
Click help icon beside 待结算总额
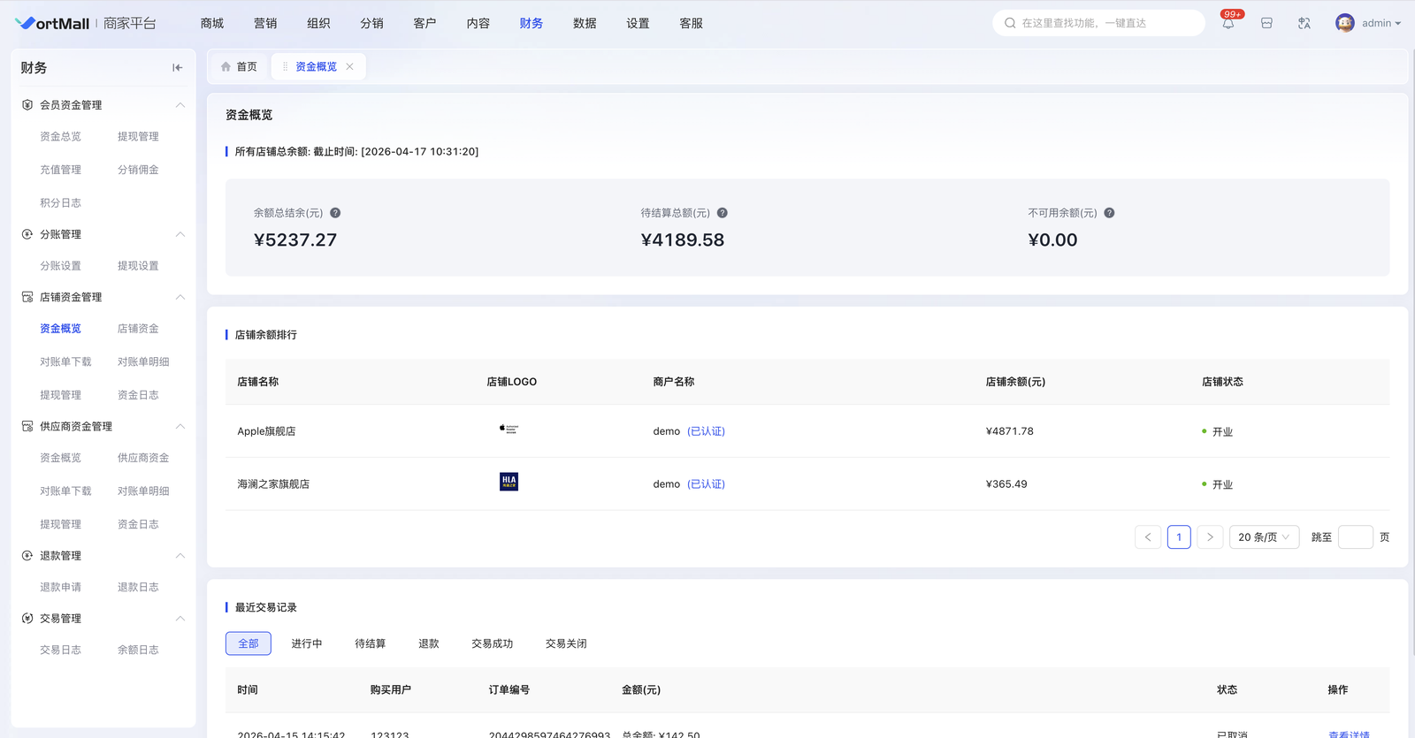click(x=723, y=213)
